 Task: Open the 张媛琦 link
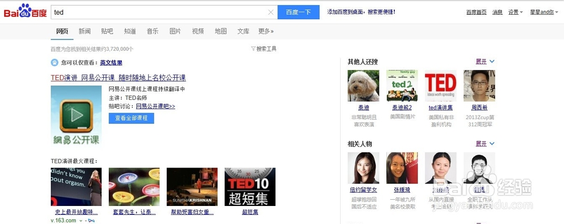[x=402, y=190]
